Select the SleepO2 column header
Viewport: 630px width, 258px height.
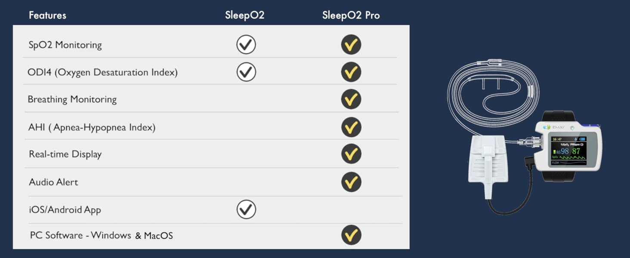244,15
